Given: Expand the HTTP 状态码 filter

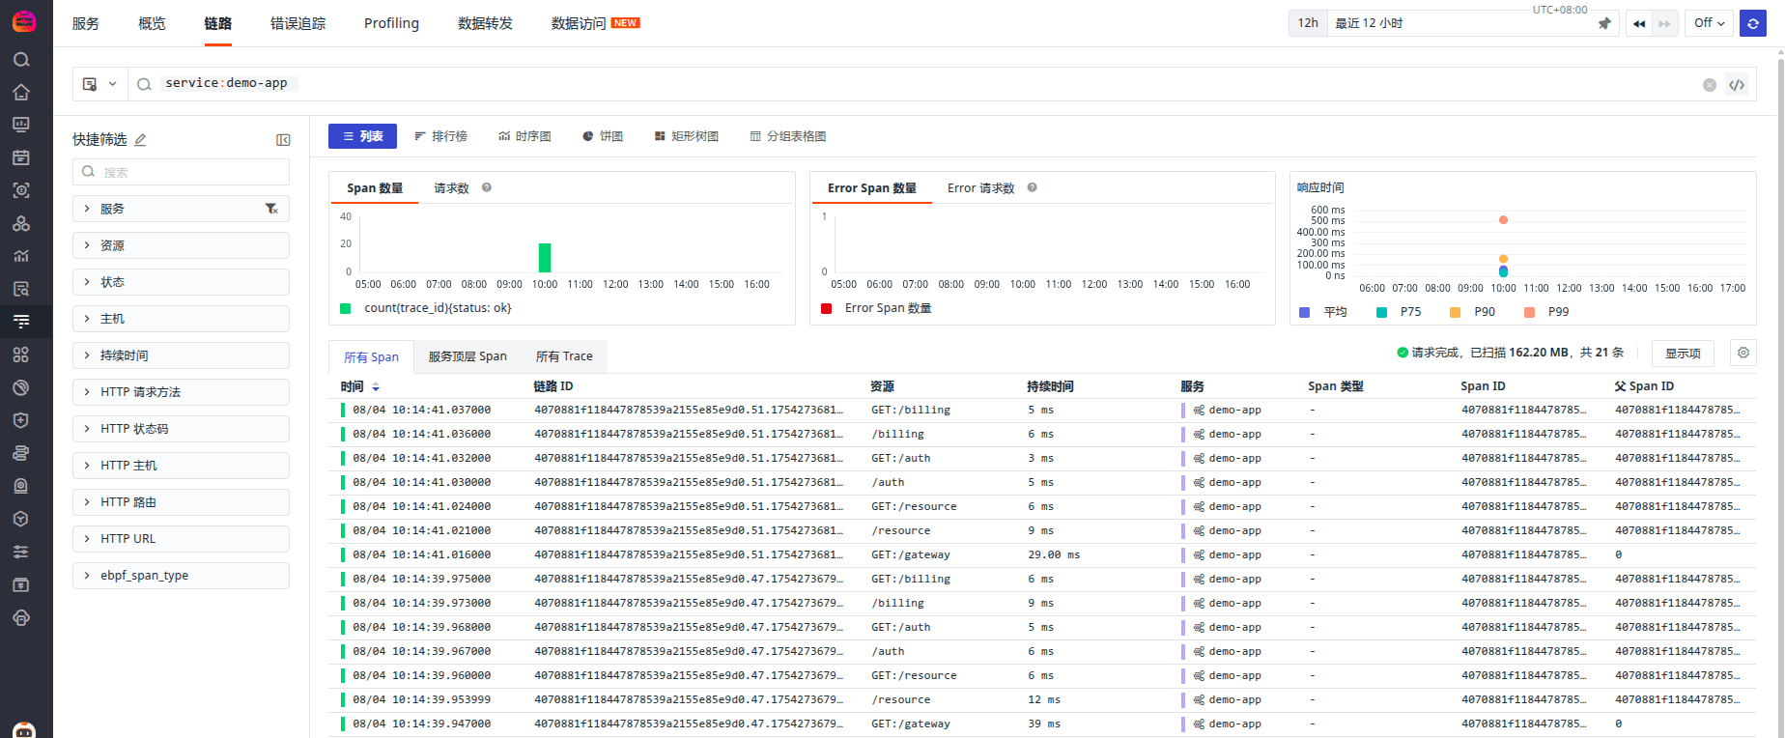Looking at the screenshot, I should click(181, 429).
